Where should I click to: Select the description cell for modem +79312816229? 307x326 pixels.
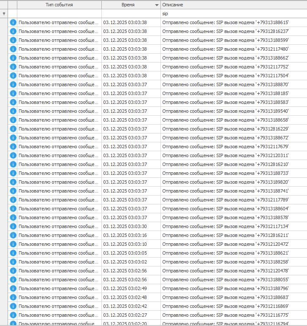[234, 129]
